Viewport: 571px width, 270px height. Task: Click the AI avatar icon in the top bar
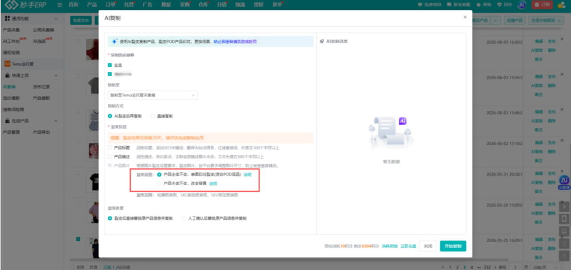[522, 4]
